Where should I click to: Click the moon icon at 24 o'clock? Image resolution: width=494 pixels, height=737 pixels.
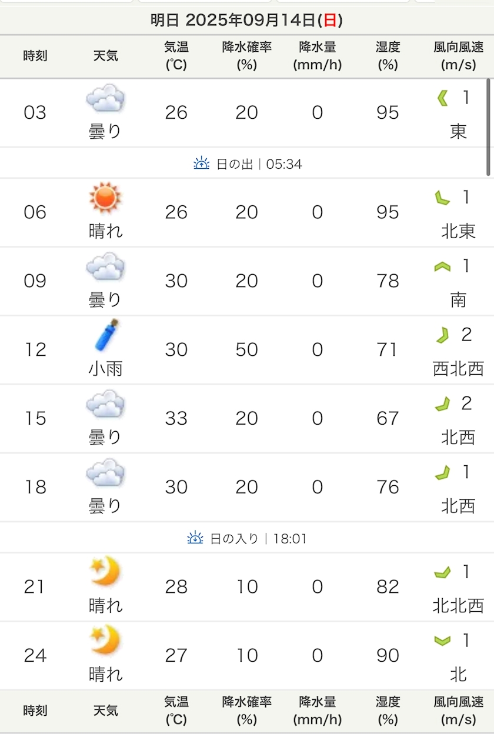106,641
